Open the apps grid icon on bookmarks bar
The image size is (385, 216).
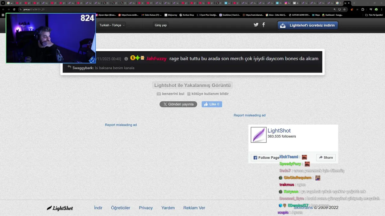pos(3,15)
